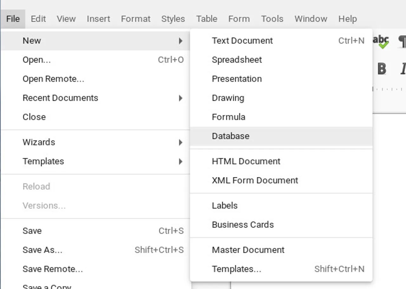
Task: Open the Format menu
Action: (135, 19)
